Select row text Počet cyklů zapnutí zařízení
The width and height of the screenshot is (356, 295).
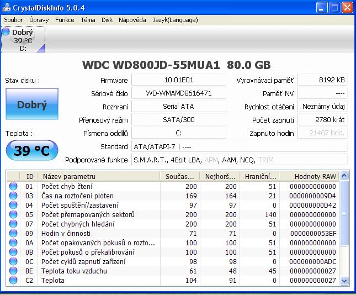click(x=83, y=262)
